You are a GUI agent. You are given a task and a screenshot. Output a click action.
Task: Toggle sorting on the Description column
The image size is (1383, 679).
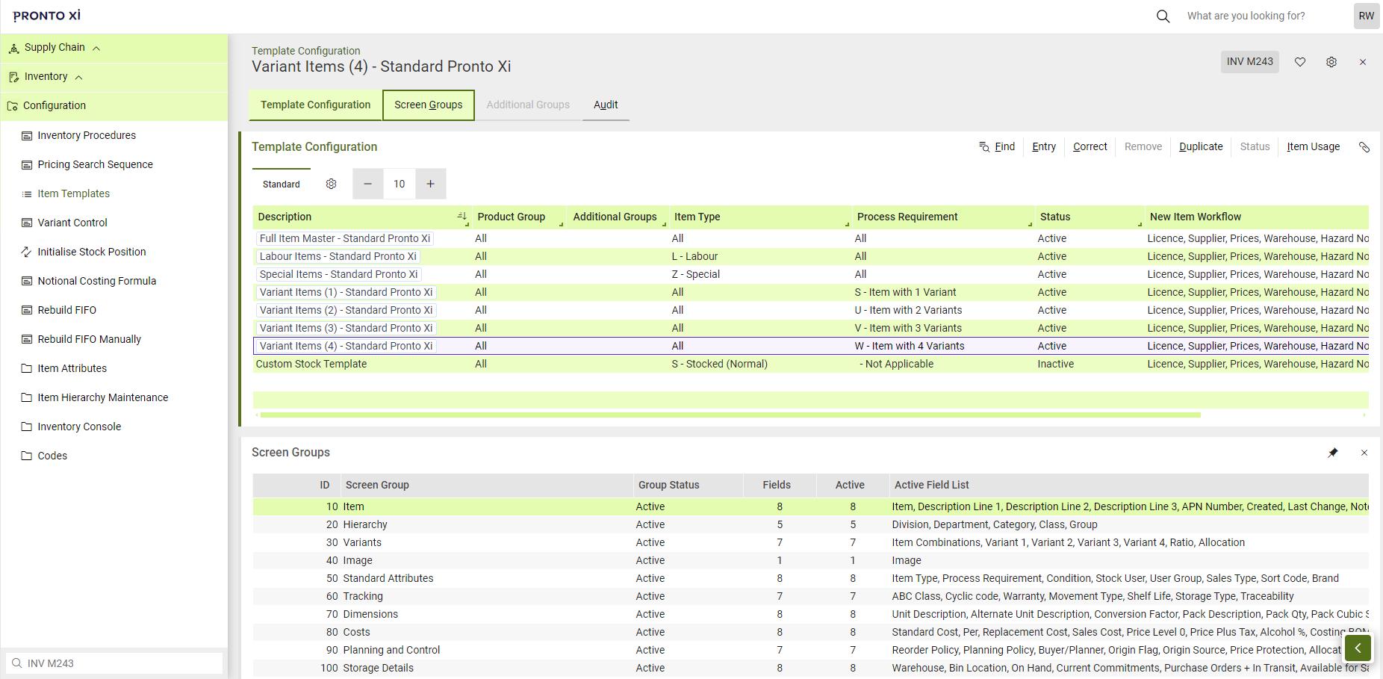point(462,216)
